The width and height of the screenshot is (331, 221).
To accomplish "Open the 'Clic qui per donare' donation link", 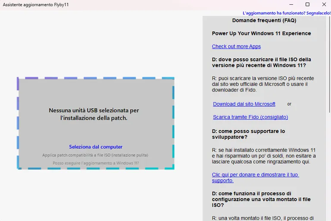I will 255,178.
